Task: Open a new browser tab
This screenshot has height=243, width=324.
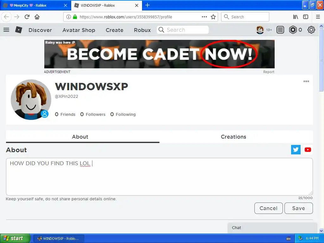Action: pyautogui.click(x=147, y=5)
